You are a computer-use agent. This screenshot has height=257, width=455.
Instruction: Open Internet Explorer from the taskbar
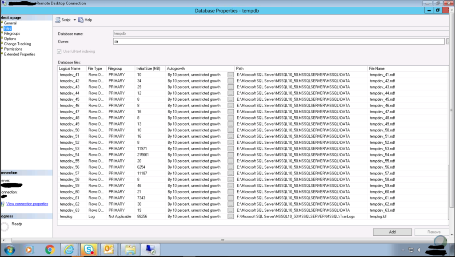(69, 249)
